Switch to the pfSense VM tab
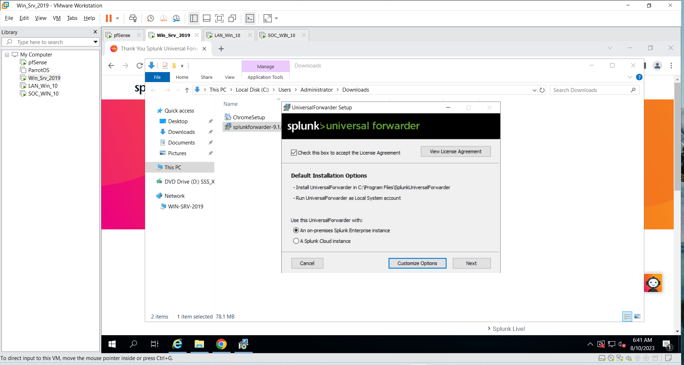684x365 pixels. click(x=122, y=35)
